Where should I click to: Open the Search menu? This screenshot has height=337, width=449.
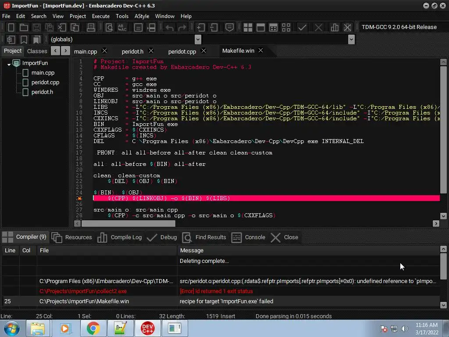click(39, 16)
